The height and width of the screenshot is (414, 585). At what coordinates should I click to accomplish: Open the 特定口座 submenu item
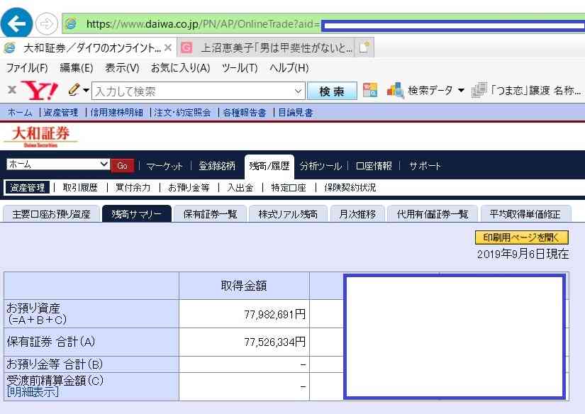(289, 188)
